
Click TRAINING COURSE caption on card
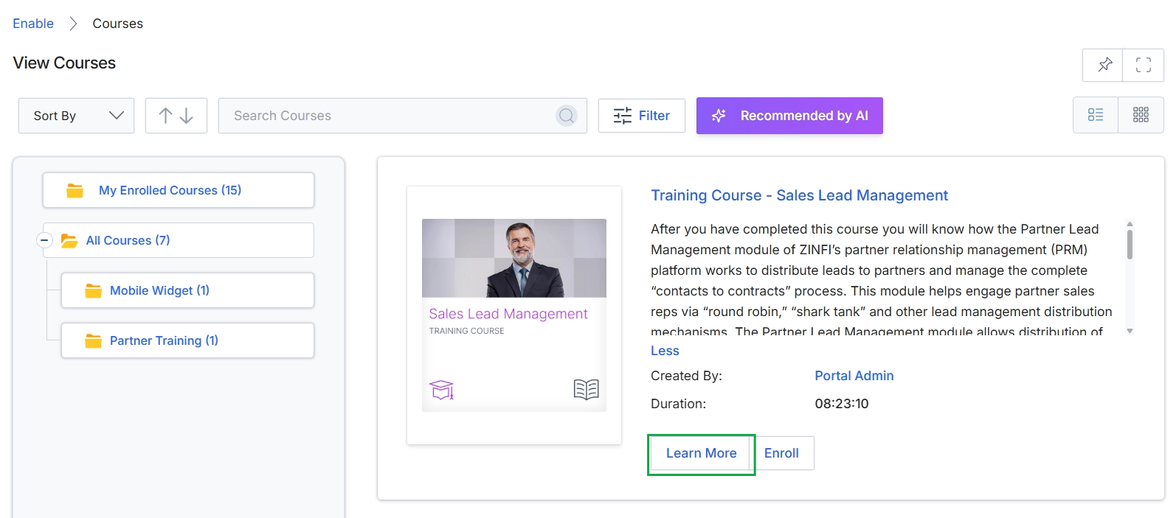[x=467, y=331]
